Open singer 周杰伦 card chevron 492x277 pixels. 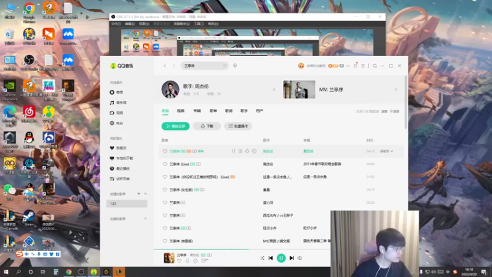click(x=274, y=89)
